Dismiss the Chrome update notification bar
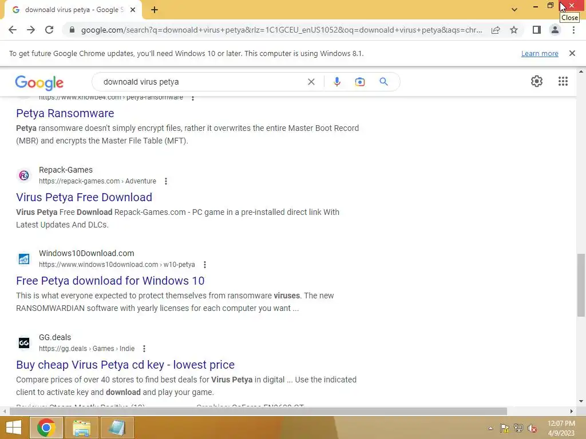This screenshot has height=439, width=586. point(572,53)
